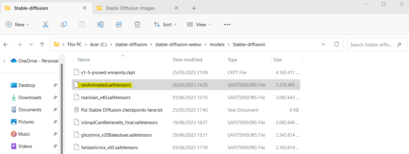Sort files by Size column
This screenshot has width=409, height=154.
tap(277, 60)
